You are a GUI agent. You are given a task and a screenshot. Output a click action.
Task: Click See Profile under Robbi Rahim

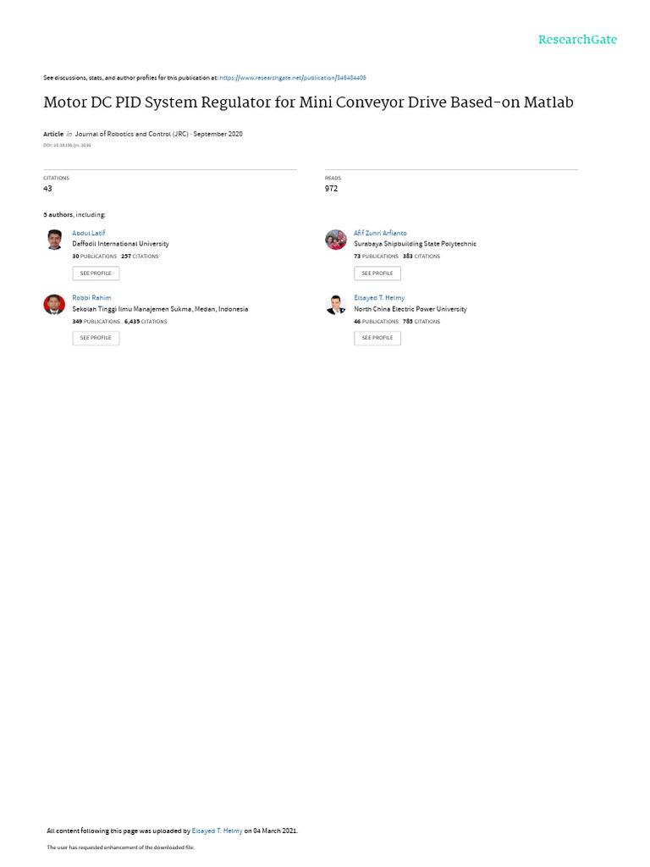96,338
